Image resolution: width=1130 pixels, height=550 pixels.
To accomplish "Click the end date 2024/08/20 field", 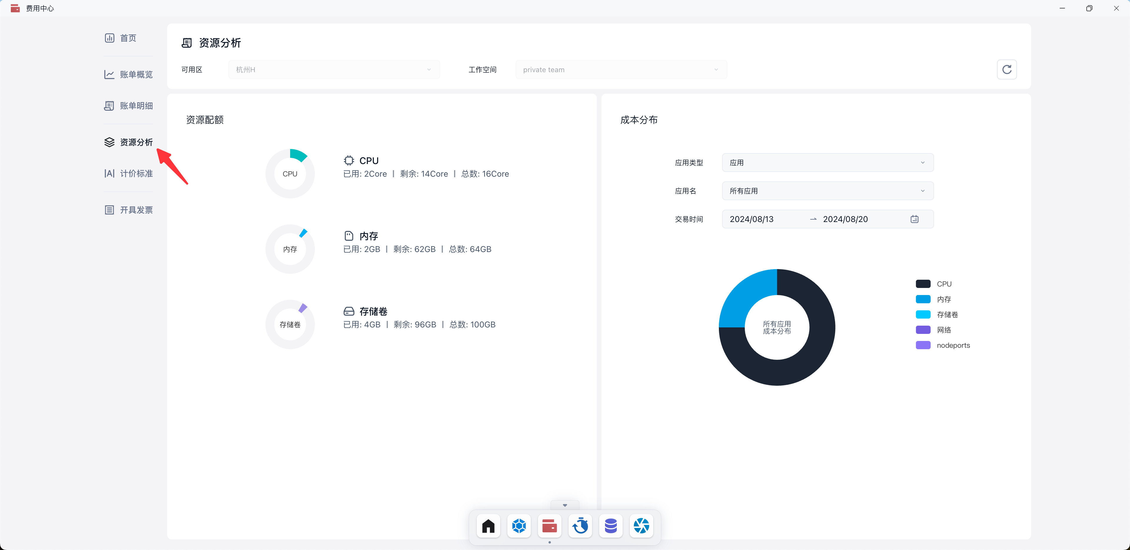I will tap(845, 219).
